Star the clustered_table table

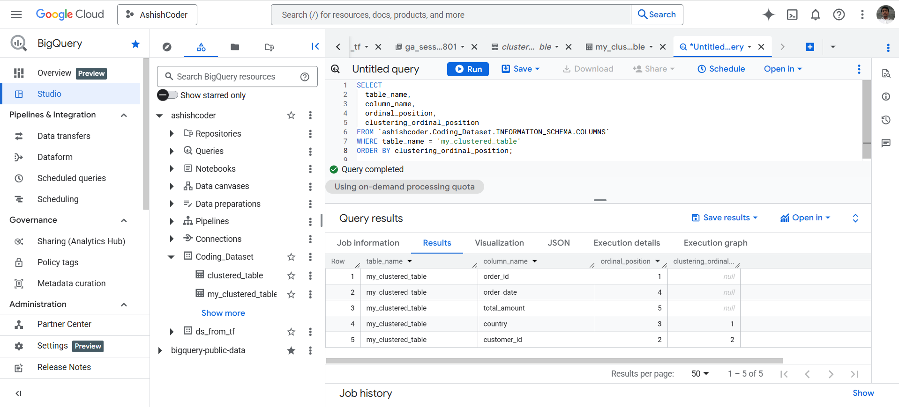click(291, 276)
